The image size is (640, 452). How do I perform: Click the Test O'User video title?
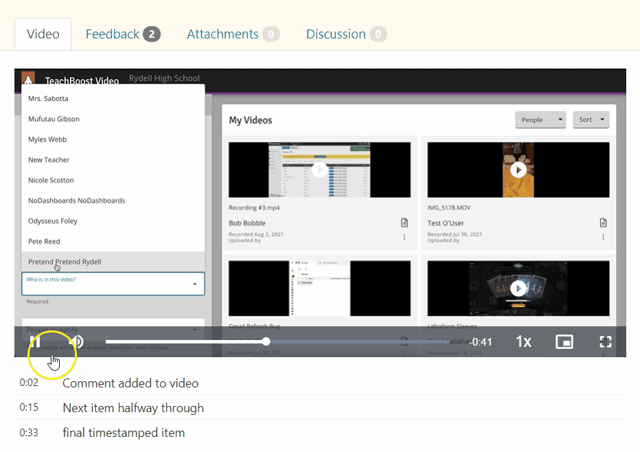pyautogui.click(x=446, y=223)
